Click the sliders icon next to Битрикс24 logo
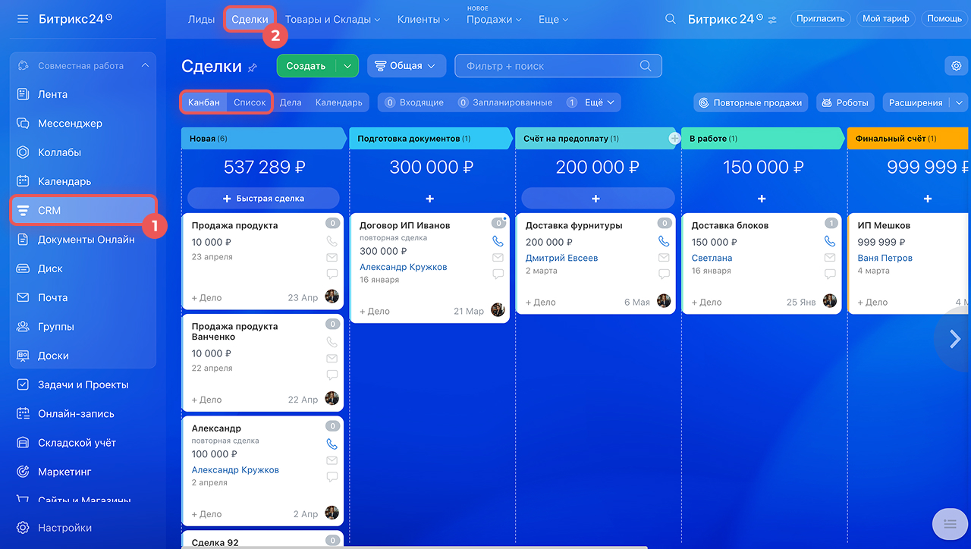Screen dimensions: 971x549 tap(772, 19)
